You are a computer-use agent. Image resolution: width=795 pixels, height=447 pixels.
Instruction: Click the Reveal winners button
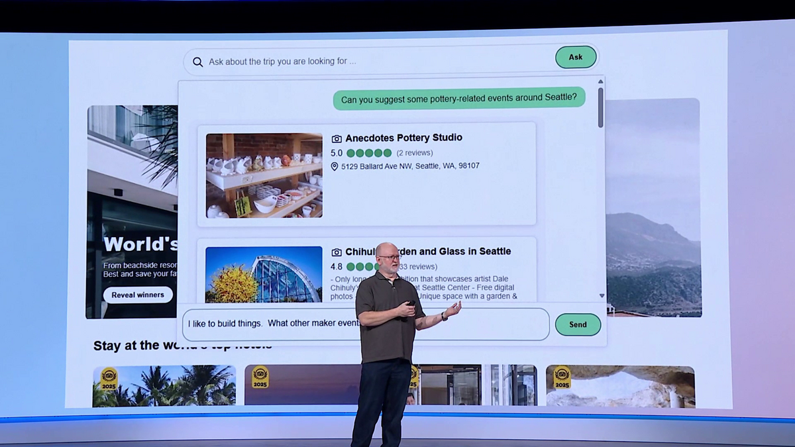tap(138, 295)
